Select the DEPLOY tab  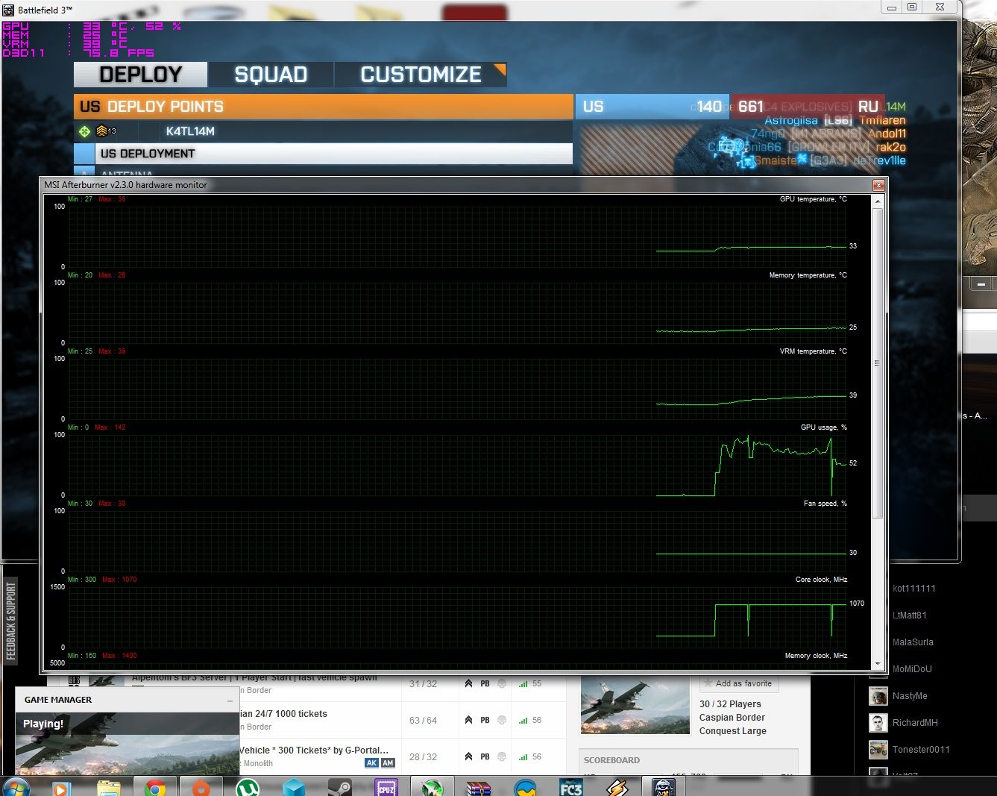(x=140, y=75)
